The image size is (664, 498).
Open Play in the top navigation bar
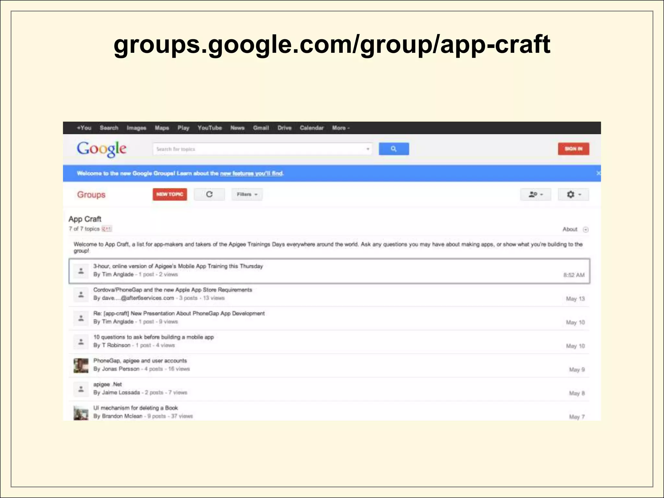(184, 128)
